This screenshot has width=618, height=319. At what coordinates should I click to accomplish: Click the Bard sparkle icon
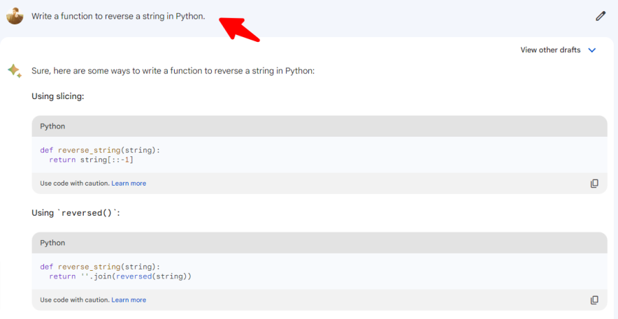click(x=15, y=71)
